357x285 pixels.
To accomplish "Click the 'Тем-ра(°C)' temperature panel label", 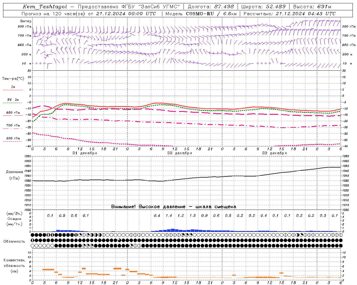I will point(13,79).
